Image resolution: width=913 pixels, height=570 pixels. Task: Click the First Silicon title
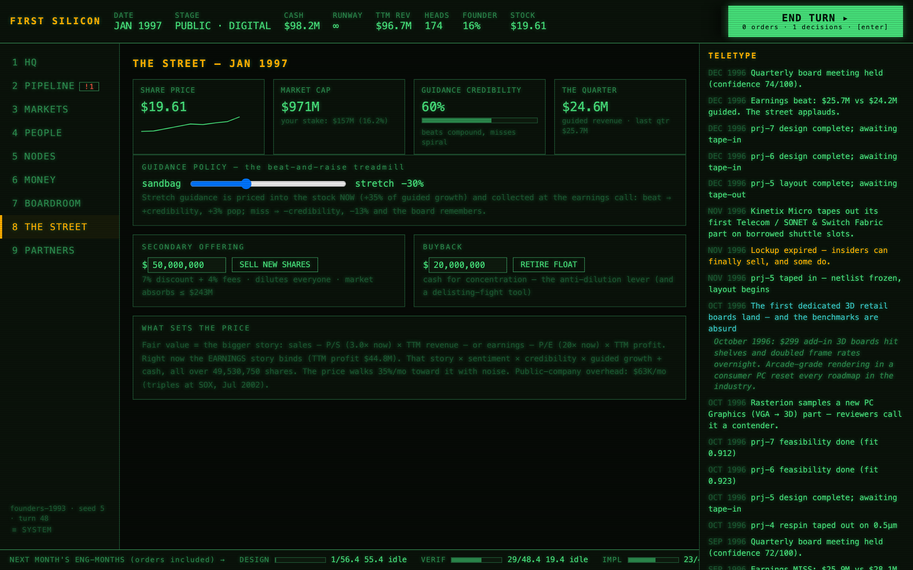(x=55, y=21)
